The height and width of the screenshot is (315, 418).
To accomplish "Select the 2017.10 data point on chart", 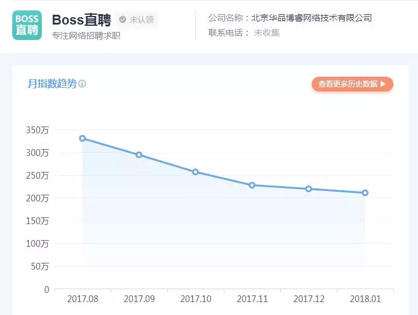I will (x=195, y=172).
